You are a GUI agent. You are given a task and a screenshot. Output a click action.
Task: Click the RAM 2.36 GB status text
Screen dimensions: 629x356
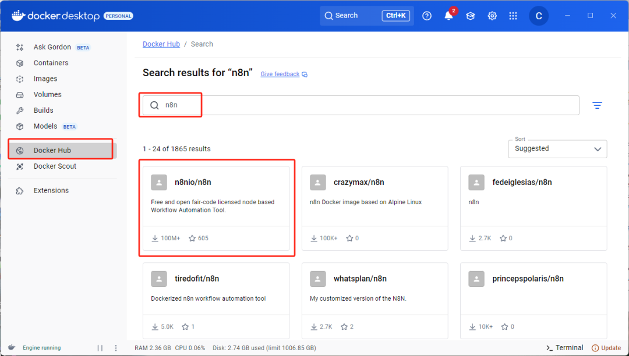click(x=153, y=348)
